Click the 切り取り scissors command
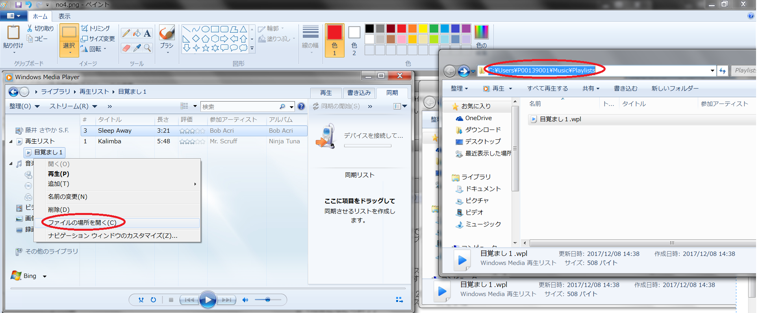760x313 pixels. coord(40,28)
